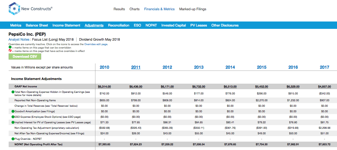Click 2015 Reported Net Non-Operating Items $2,270.00
The width and height of the screenshot is (337, 150).
pyautogui.click(x=262, y=100)
